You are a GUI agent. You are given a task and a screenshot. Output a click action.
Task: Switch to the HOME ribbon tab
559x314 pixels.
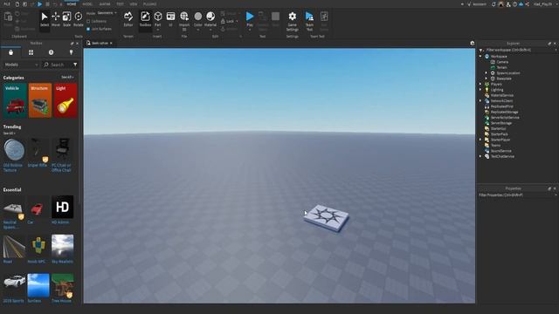point(72,3)
